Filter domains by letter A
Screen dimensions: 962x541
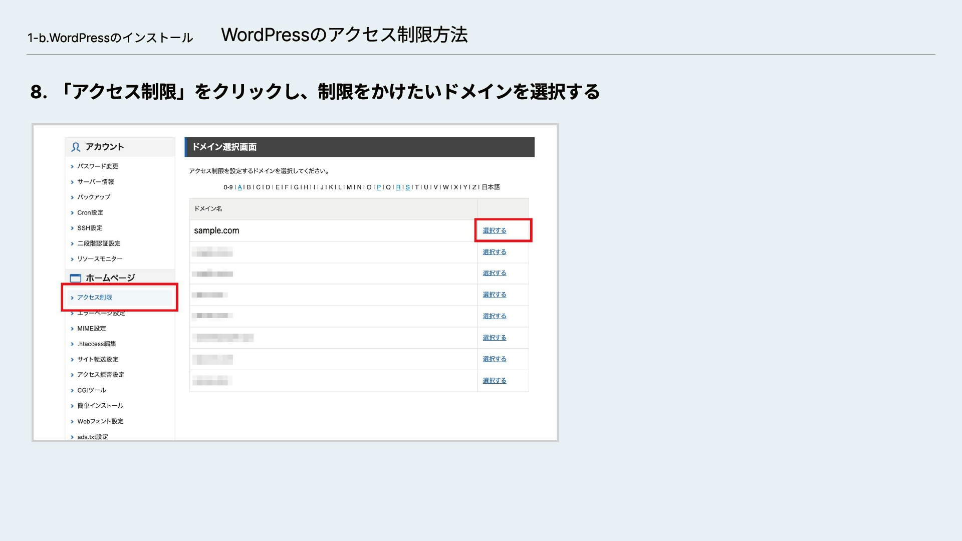pyautogui.click(x=239, y=187)
